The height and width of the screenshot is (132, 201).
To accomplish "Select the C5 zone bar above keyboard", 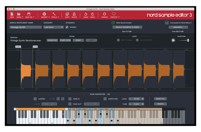I will coord(138,109).
